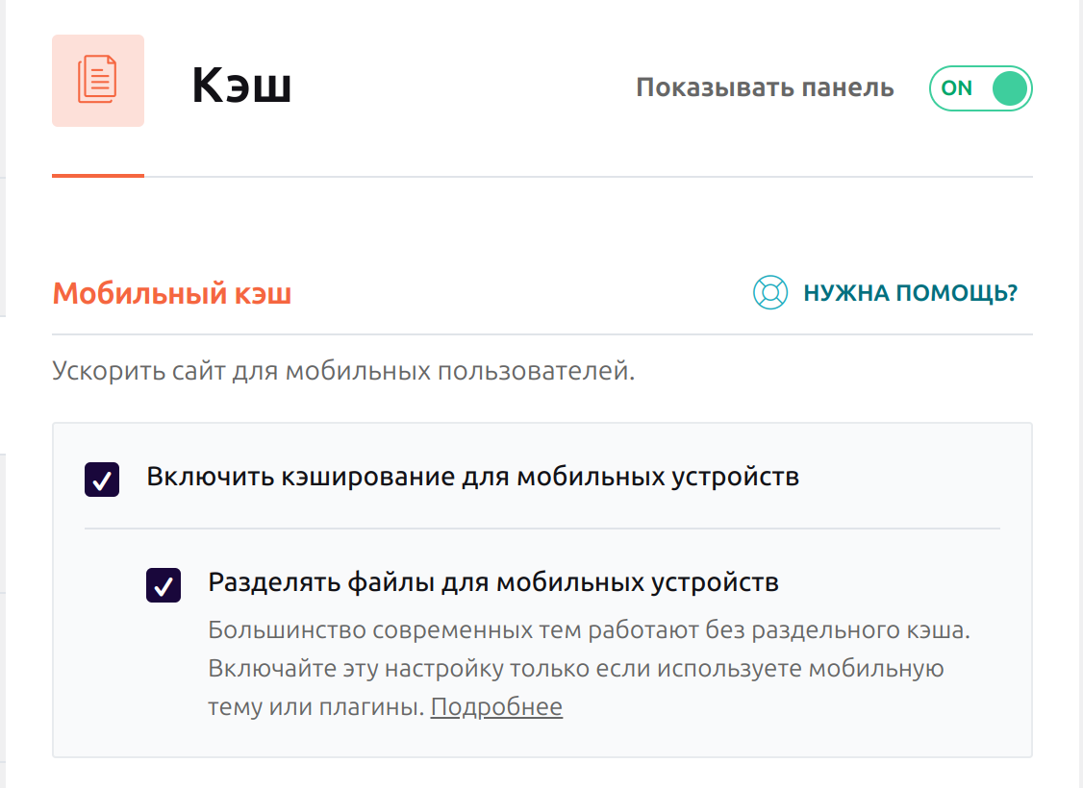
Task: Click the Кэш page title
Action: click(241, 86)
